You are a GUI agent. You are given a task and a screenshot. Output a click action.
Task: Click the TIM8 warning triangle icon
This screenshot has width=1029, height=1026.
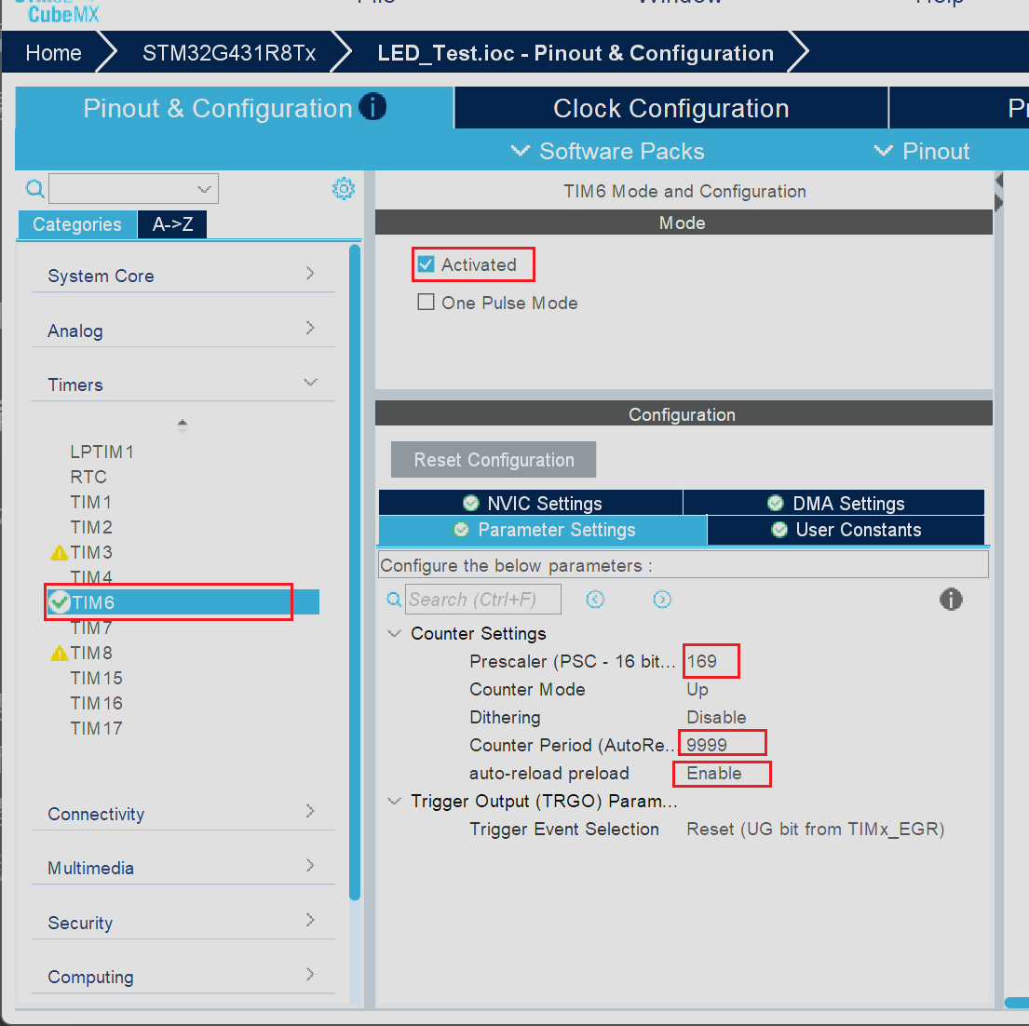(x=60, y=654)
